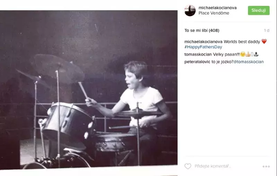The image size is (277, 176).
Task: Click the smirking face emoji in comment
Action: tap(243, 55)
